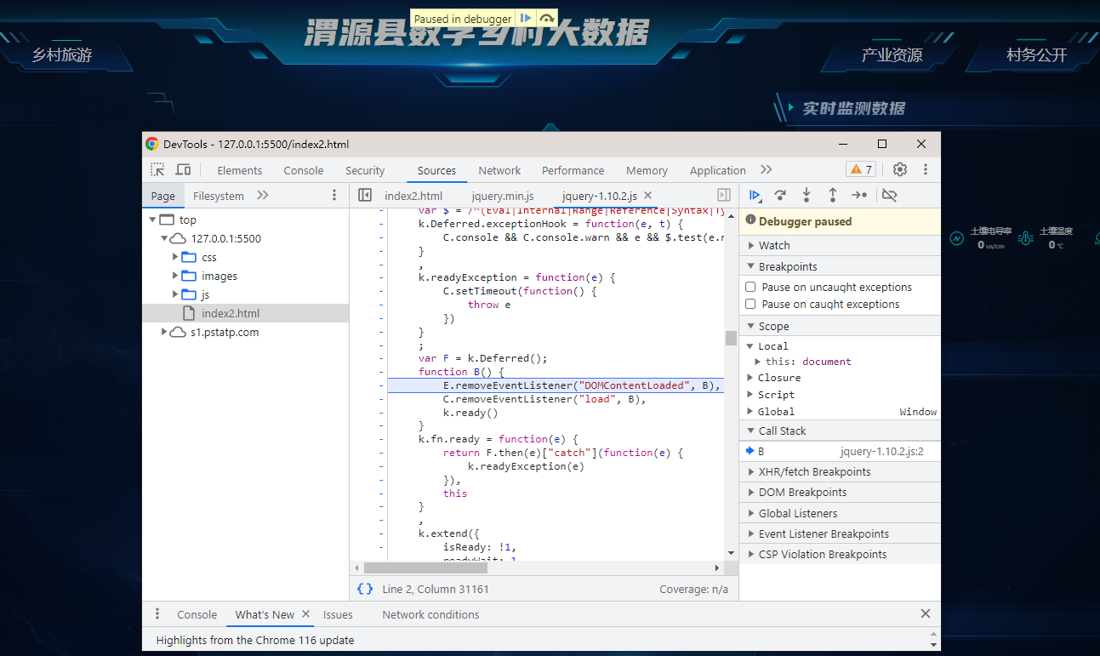
Task: Switch to the Network tab
Action: pyautogui.click(x=499, y=170)
